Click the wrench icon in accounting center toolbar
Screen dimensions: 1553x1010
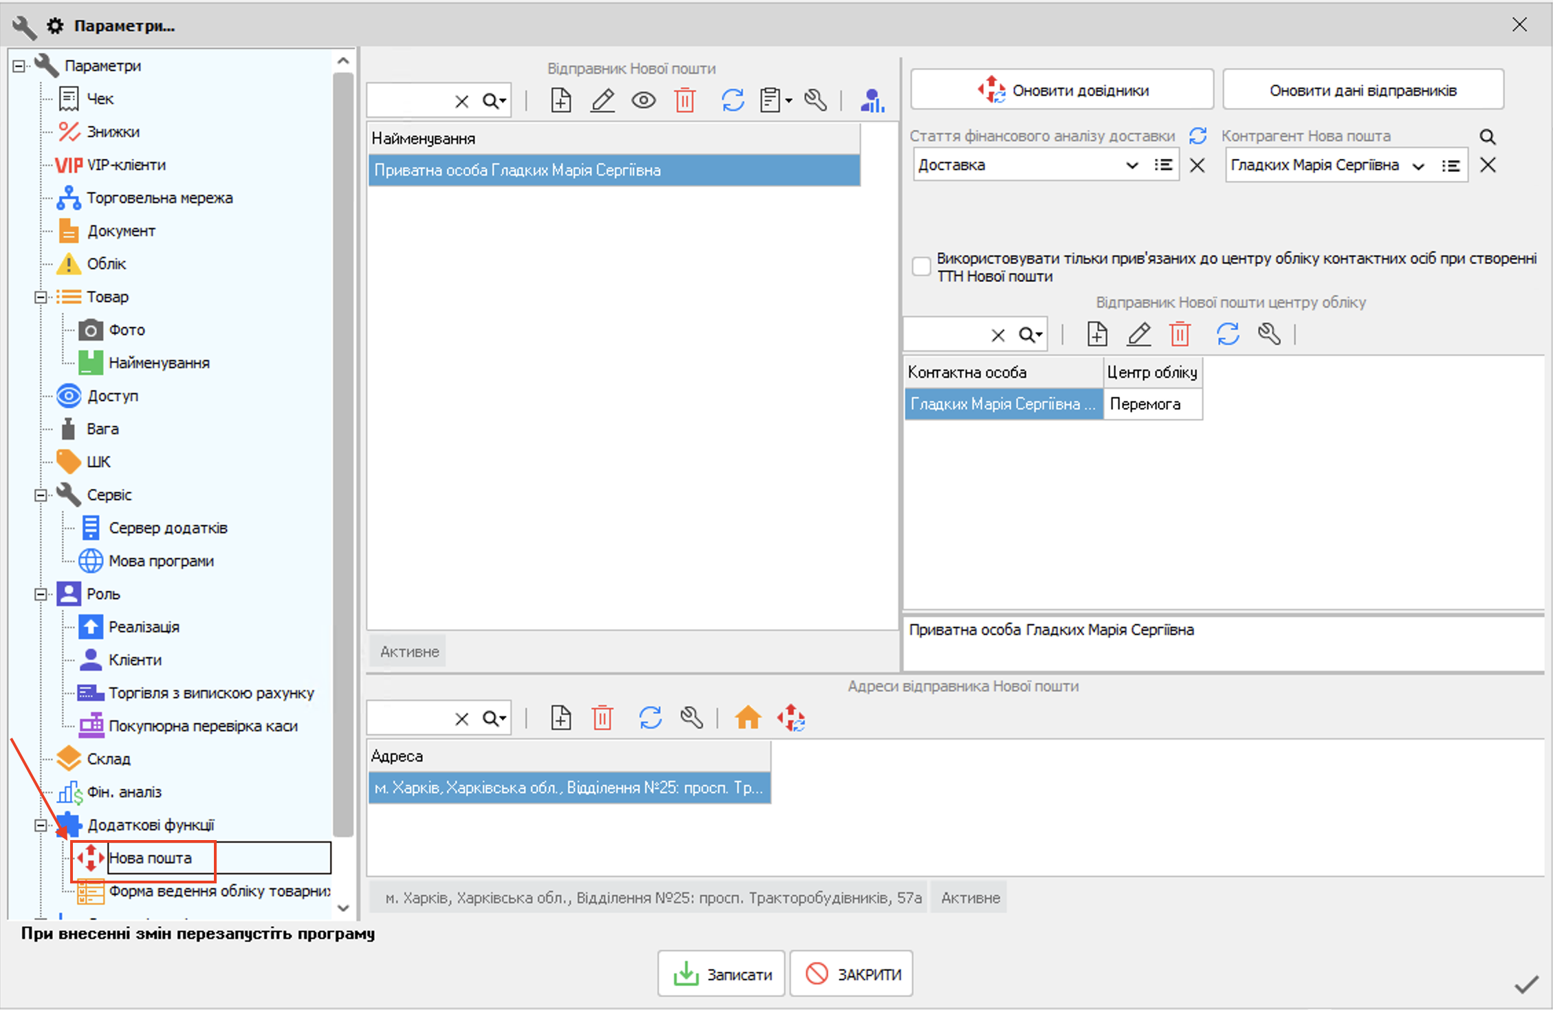pyautogui.click(x=1269, y=335)
